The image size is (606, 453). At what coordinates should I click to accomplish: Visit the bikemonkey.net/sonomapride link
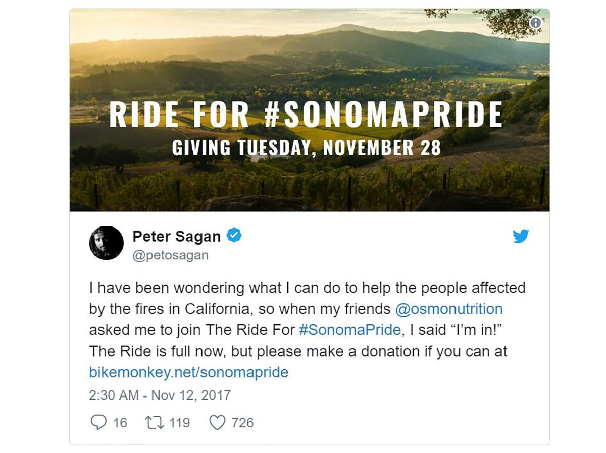click(189, 372)
